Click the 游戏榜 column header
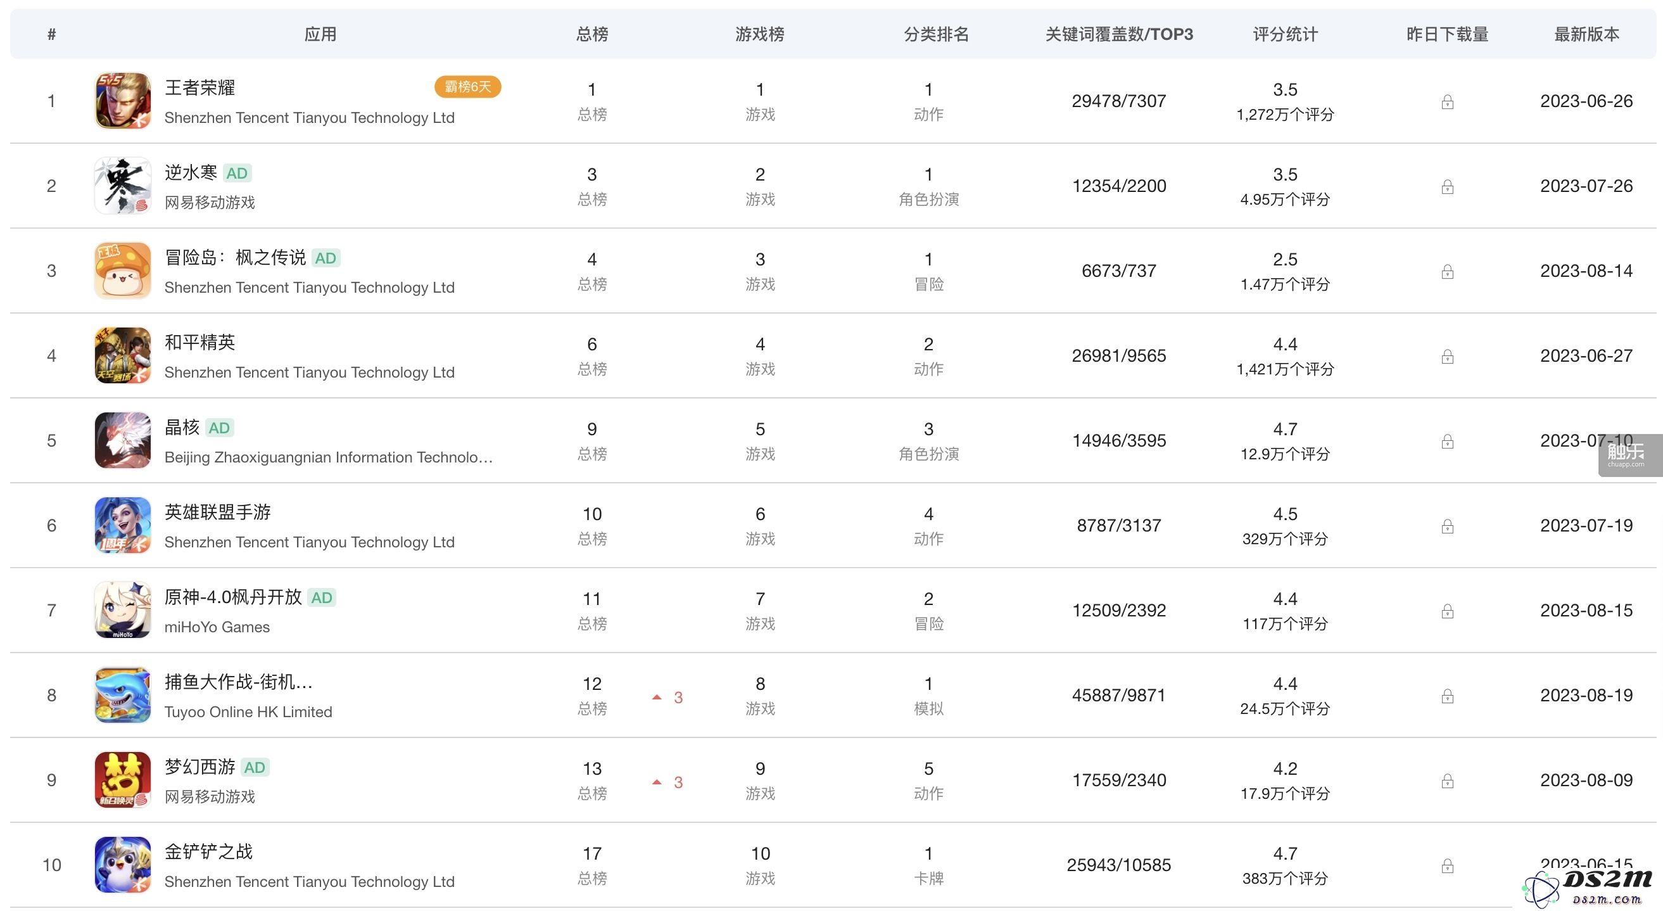 [760, 34]
